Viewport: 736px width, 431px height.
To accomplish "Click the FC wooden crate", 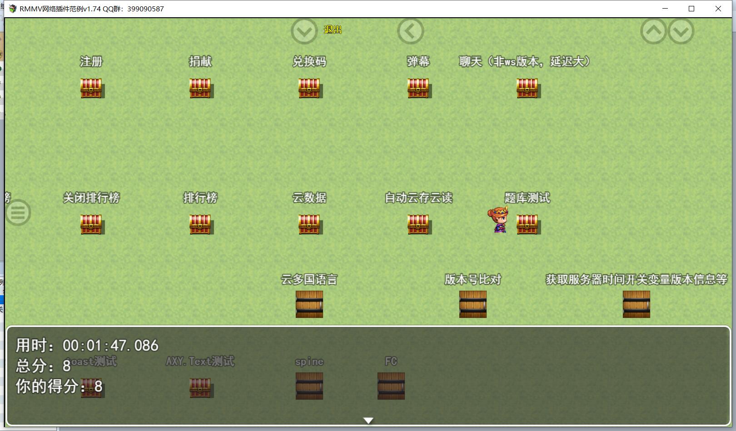I will tap(391, 386).
